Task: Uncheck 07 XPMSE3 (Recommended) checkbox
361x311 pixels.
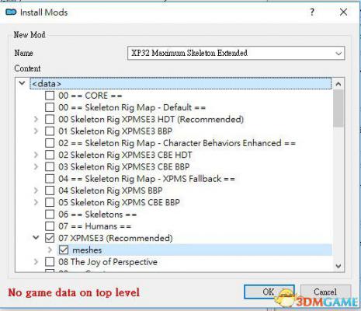Action: click(x=50, y=238)
